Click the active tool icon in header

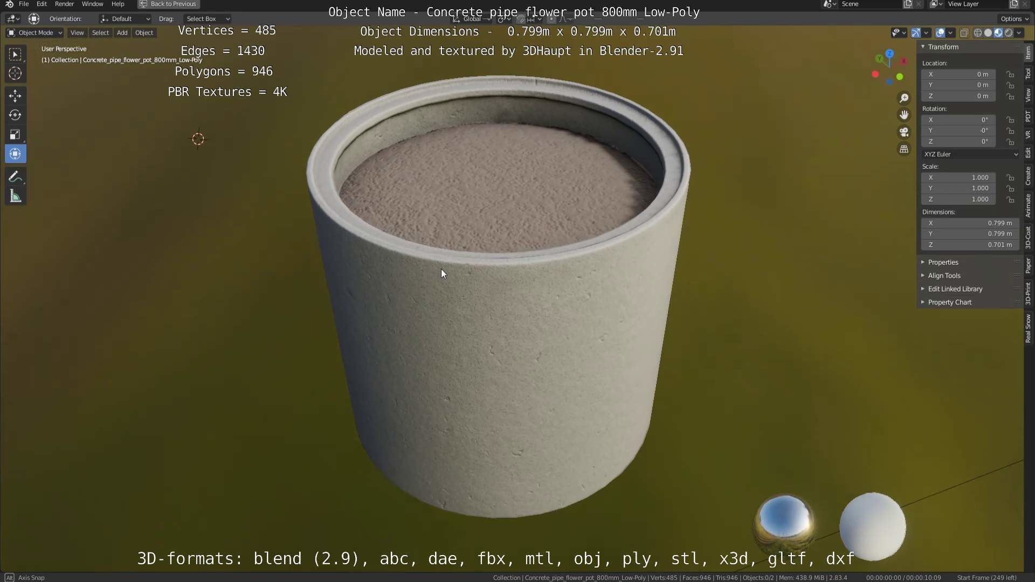click(34, 19)
